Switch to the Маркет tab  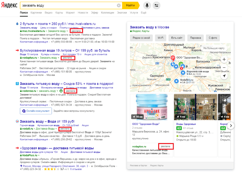click(70, 13)
